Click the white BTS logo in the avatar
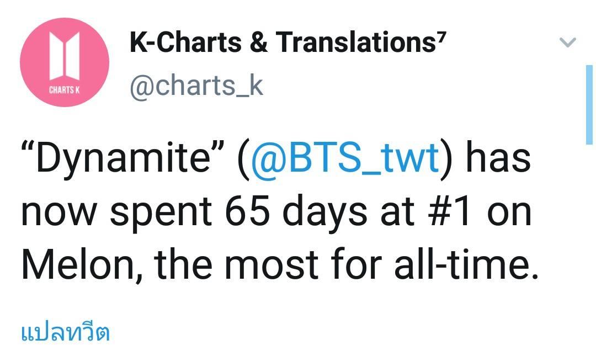 tap(65, 56)
